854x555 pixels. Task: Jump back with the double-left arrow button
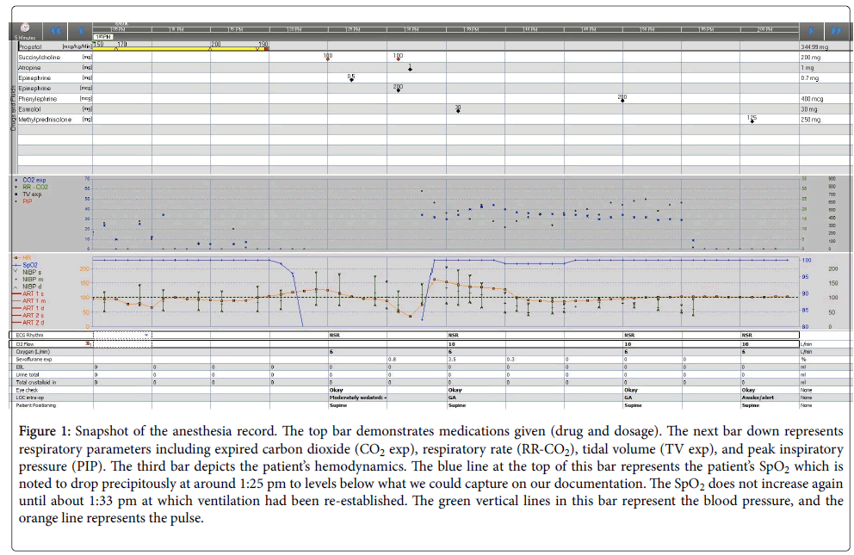[54, 30]
